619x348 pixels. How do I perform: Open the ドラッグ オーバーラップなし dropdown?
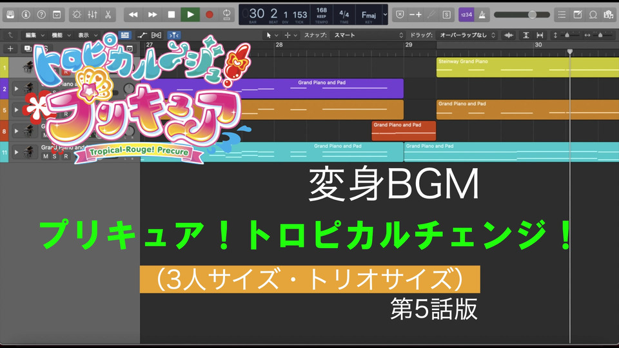(x=467, y=35)
